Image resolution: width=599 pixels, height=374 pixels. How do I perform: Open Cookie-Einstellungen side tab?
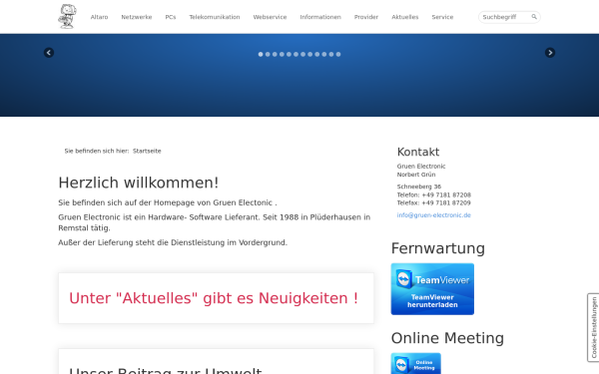coord(593,327)
